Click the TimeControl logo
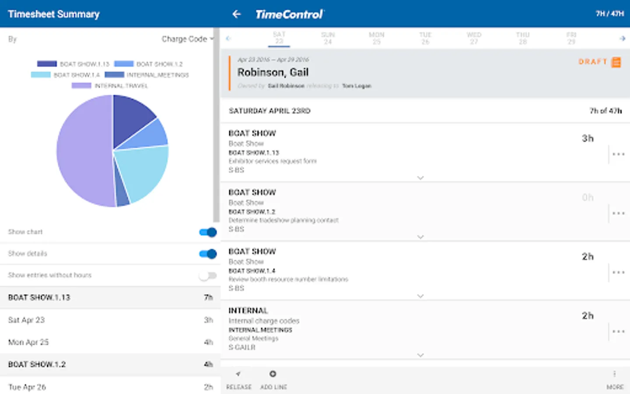The height and width of the screenshot is (394, 630). (290, 14)
